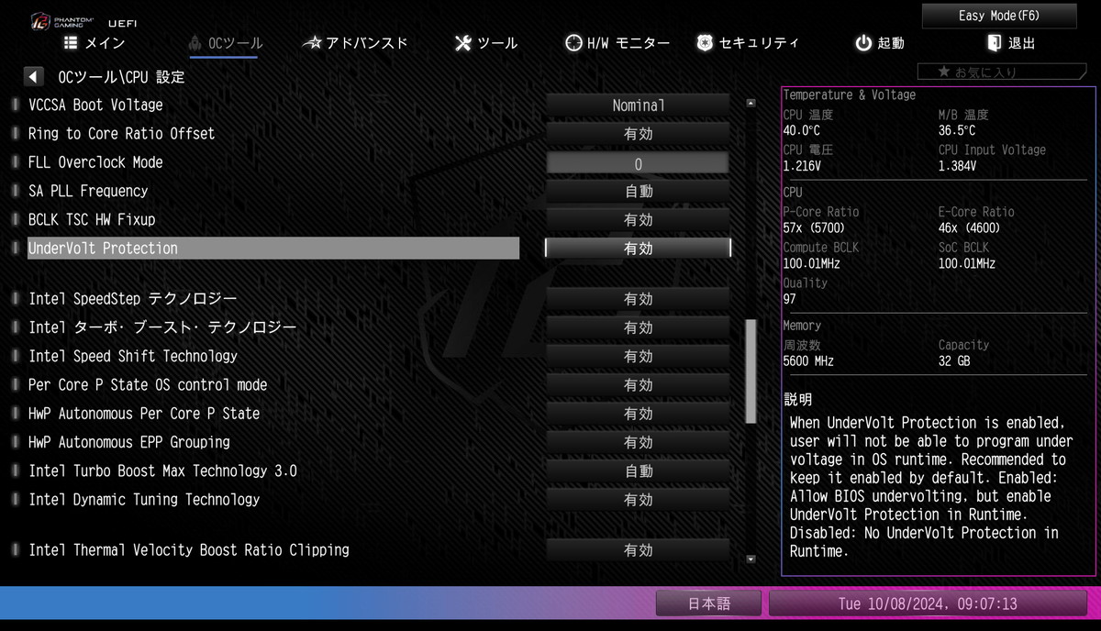Click the CPU Input Voltage 1.384V reading
This screenshot has width=1101, height=631.
coord(957,166)
